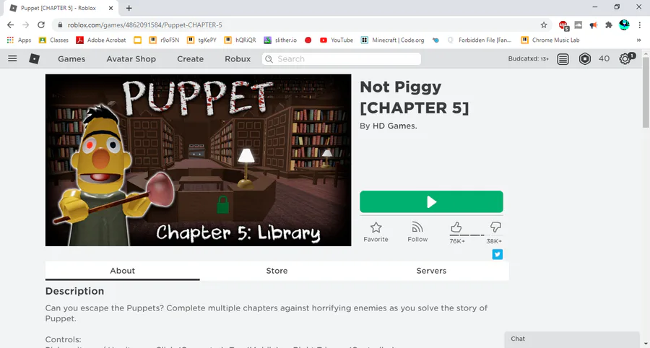Open the hQRiQR bookmark

coord(240,40)
